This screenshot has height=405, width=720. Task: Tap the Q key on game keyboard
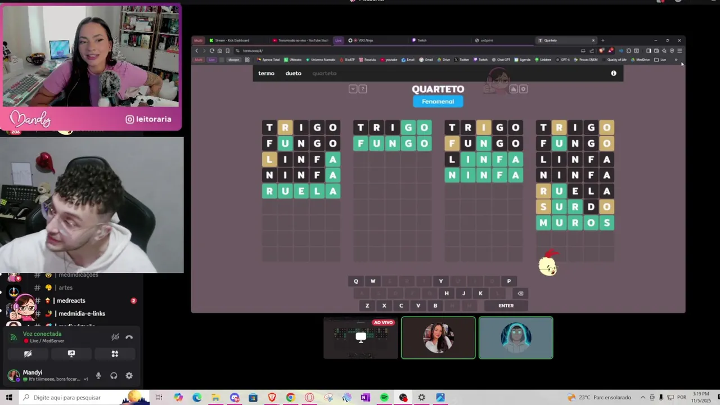coord(355,281)
